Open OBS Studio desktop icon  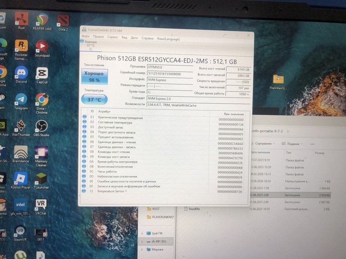coord(41,129)
